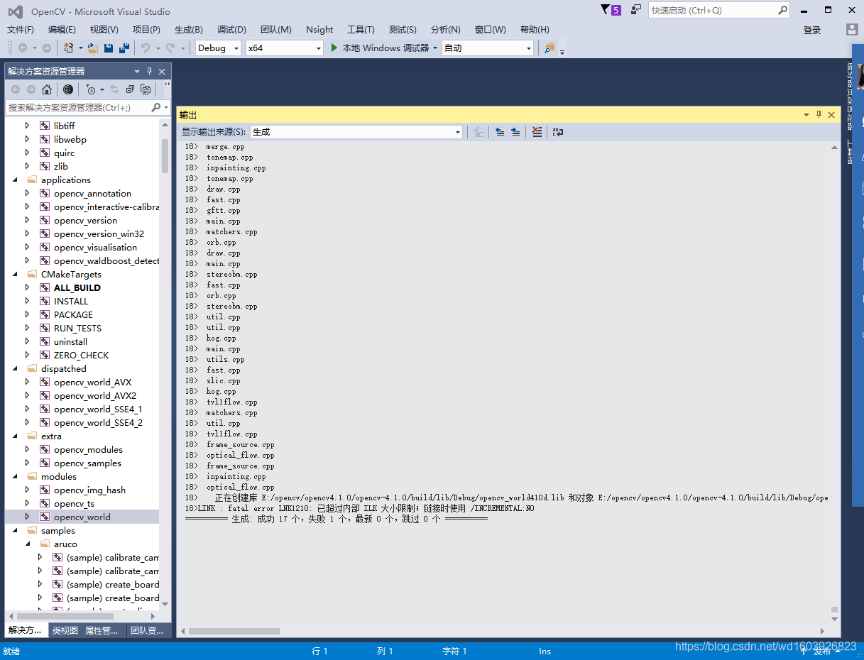Screen dimensions: 864x660
Task: Open the 生成(B) menu
Action: (188, 30)
